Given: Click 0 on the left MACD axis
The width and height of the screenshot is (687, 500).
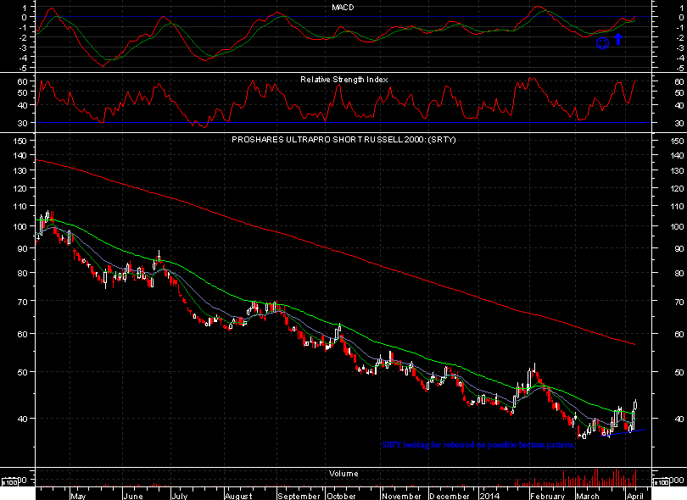Looking at the screenshot, I should (25, 17).
